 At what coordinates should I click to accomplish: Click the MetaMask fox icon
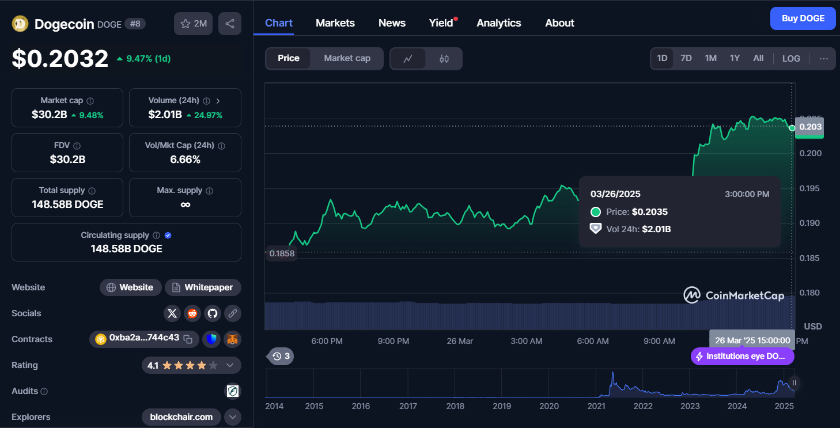click(233, 339)
